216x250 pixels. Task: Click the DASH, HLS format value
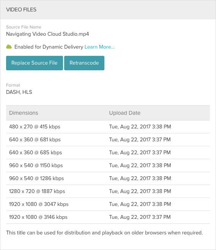click(19, 92)
